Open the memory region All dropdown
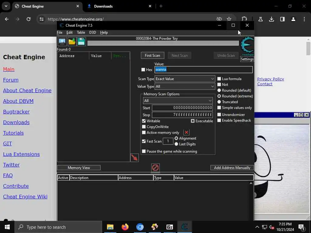Screen dimensions: 311x233 click(178, 101)
